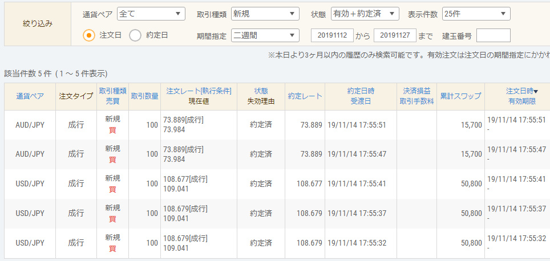
Task: Click the 絞り込み filter label
Action: [x=38, y=24]
